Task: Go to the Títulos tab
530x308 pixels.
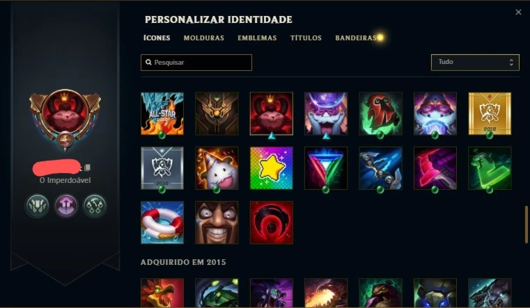Action: point(306,38)
